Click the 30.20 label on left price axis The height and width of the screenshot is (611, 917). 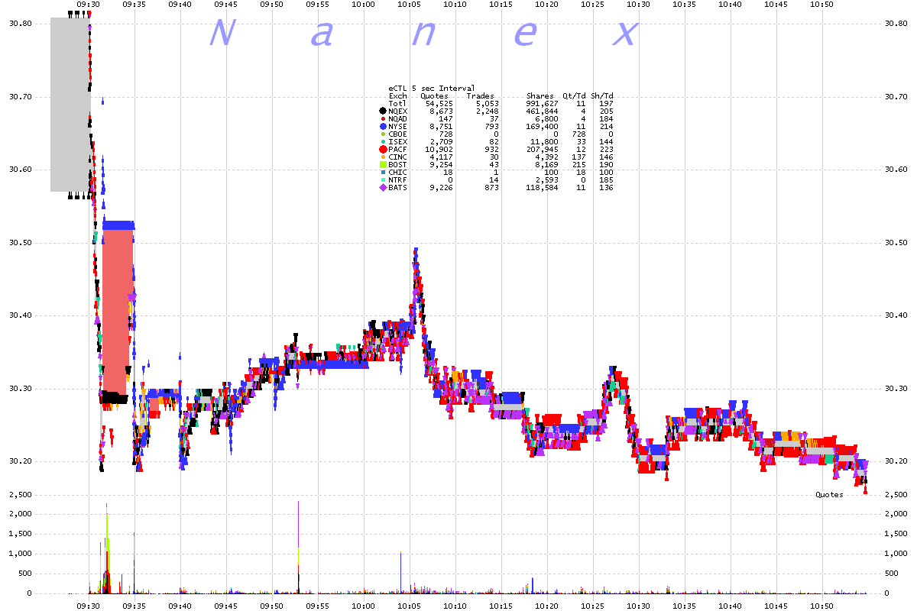[20, 461]
